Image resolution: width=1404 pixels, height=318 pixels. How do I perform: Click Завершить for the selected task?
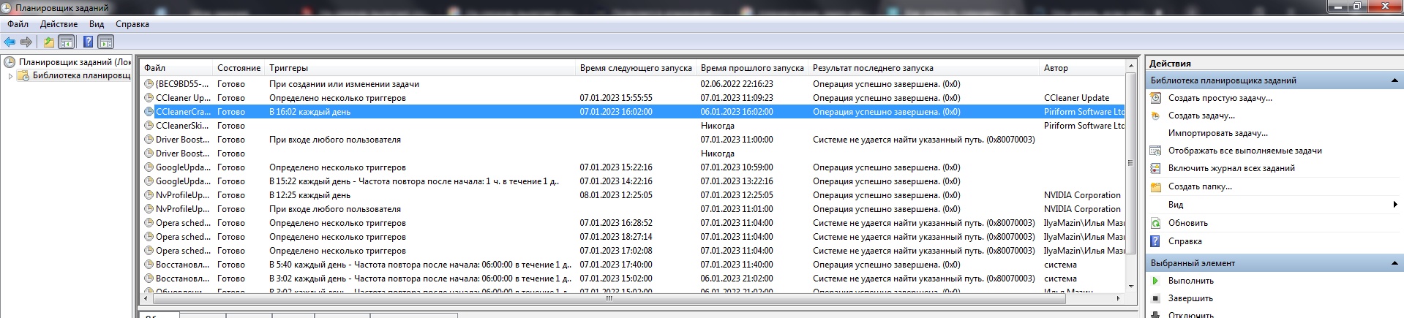click(x=1190, y=298)
